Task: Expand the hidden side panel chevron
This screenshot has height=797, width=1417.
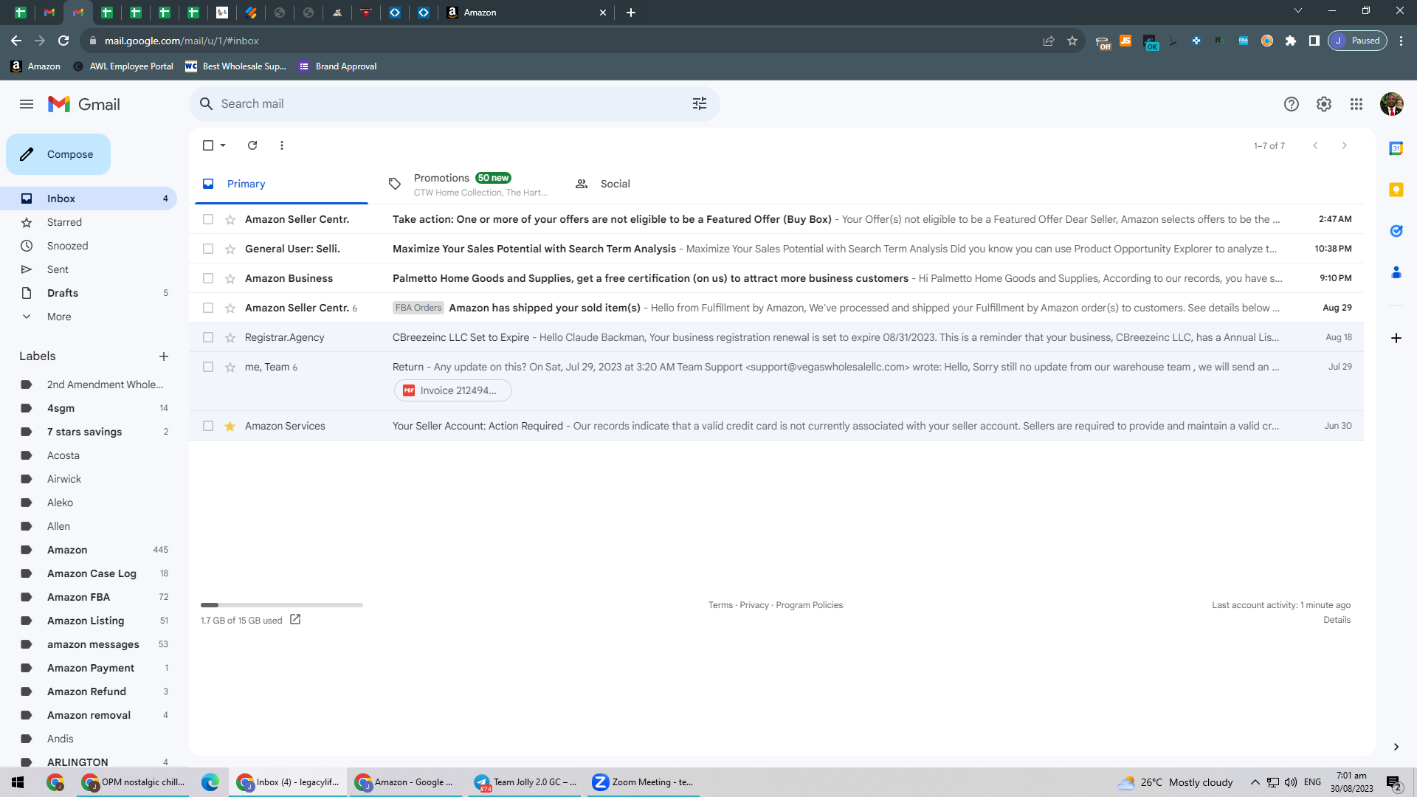Action: coord(1396,747)
